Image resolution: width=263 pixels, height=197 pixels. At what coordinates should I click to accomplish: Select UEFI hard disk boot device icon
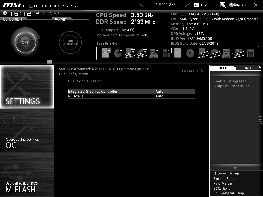106,53
